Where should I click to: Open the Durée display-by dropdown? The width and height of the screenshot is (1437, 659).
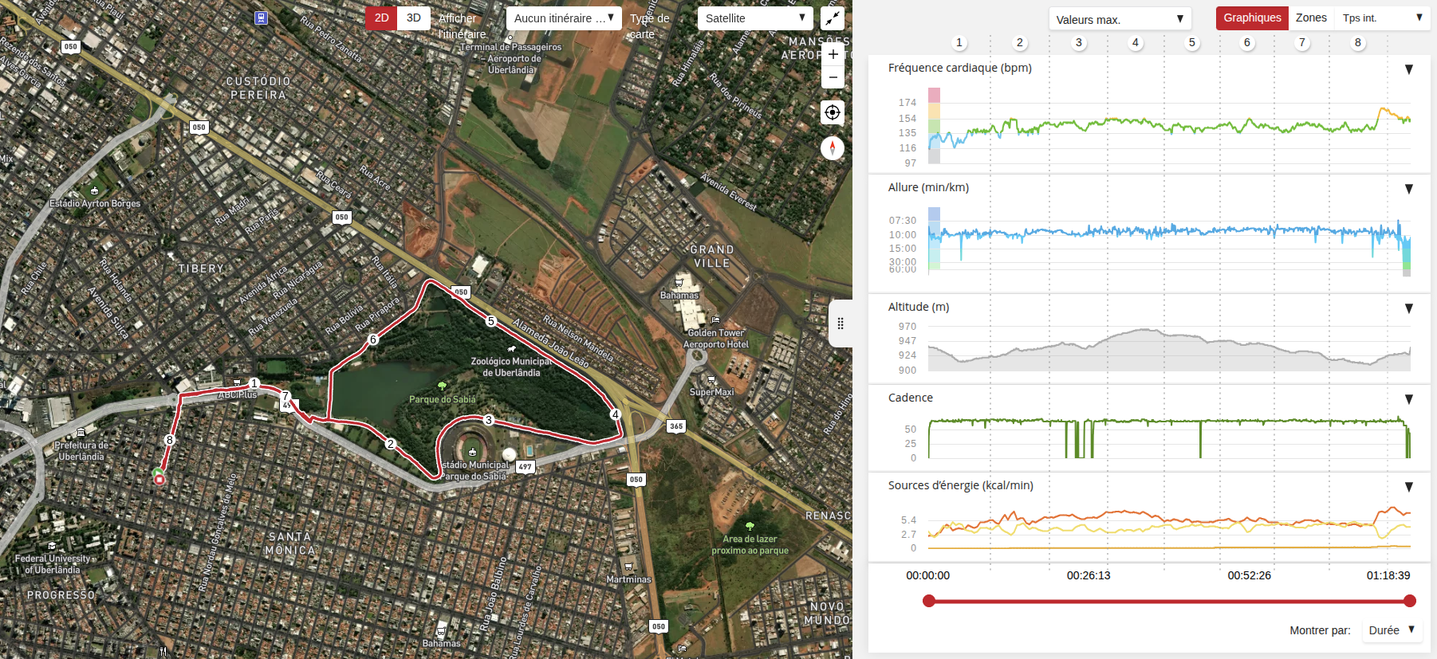[x=1392, y=630]
